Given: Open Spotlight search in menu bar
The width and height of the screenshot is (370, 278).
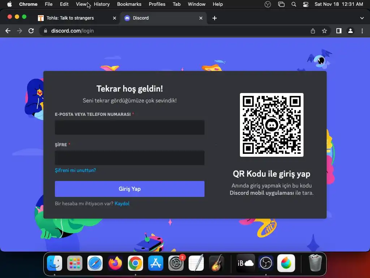Looking at the screenshot, I should tap(294, 4).
